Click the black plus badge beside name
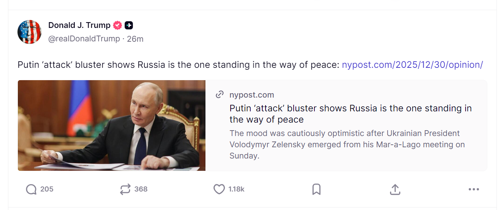The image size is (502, 210). click(x=129, y=25)
